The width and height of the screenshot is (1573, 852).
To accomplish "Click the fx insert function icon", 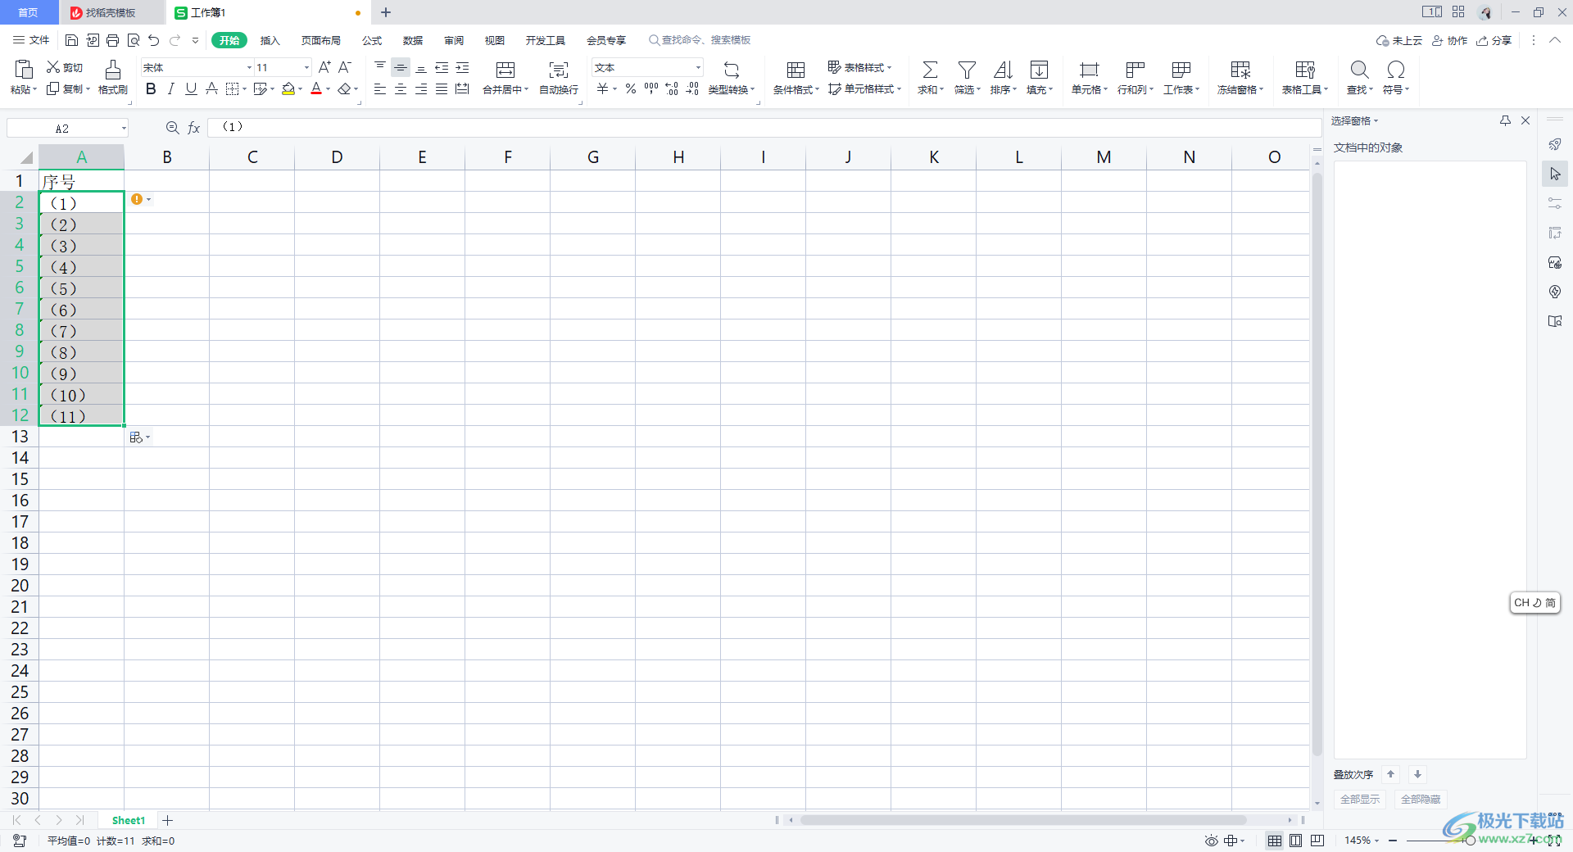I will click(x=194, y=128).
